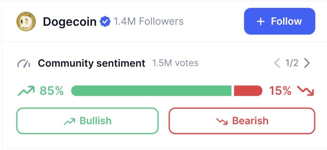
Task: Click the community sentiment gauge icon
Action: [24, 64]
